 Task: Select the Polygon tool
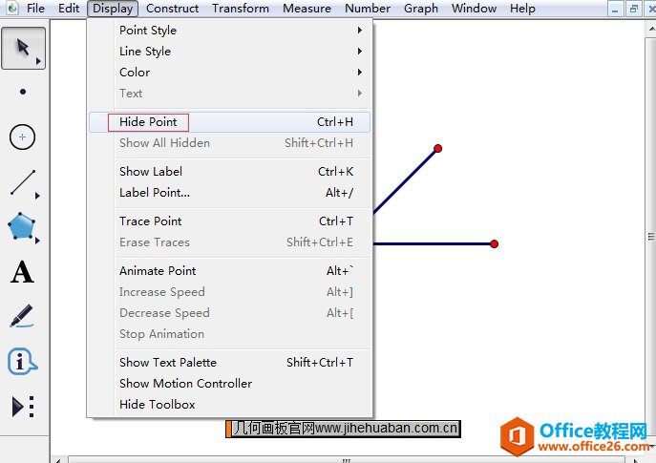click(21, 226)
